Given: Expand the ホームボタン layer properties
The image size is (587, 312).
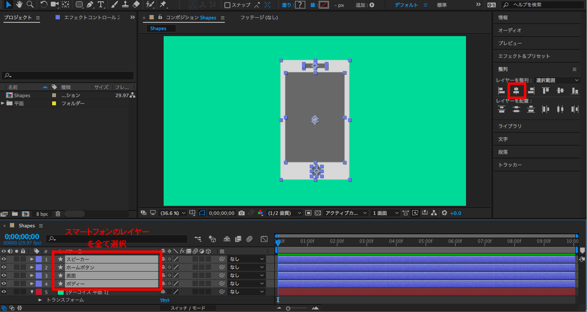Looking at the screenshot, I should point(32,267).
